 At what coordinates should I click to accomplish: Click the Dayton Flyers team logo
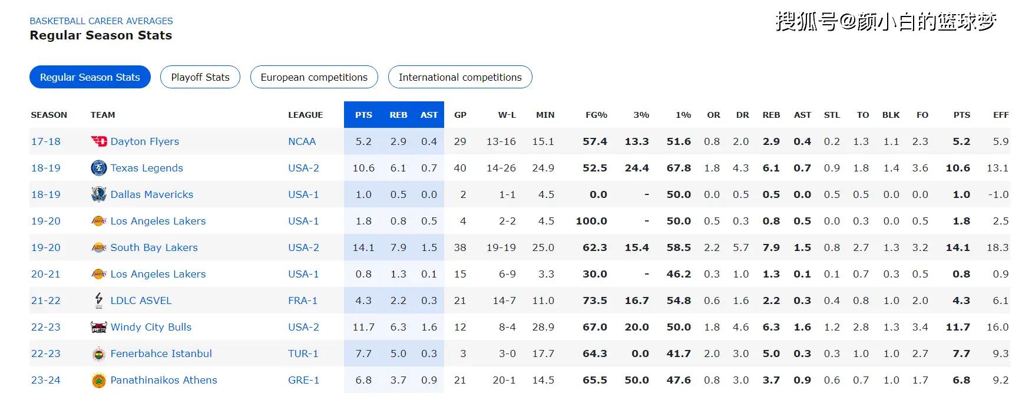[x=98, y=141]
